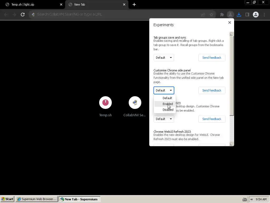This screenshot has height=203, width=270.
Task: Send feedback button above Chrome WebUI Refresh 2023
Action: 212,119
